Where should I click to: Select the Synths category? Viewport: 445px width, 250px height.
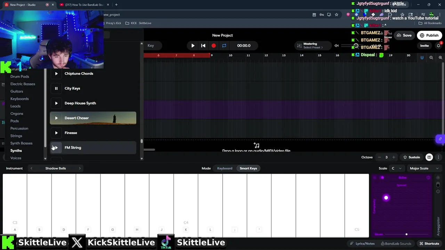pos(16,151)
